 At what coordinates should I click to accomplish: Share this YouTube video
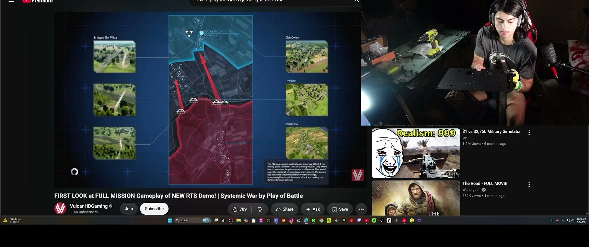click(285, 209)
